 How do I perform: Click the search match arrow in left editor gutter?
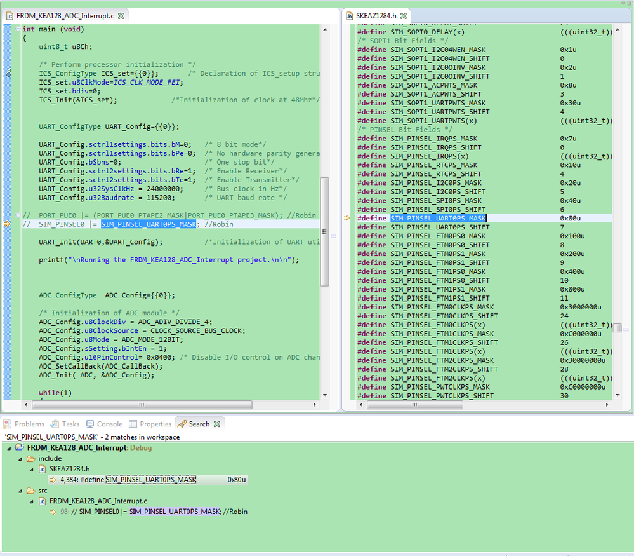tap(7, 224)
